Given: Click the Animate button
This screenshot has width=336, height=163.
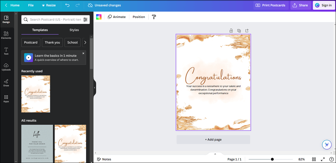Looking at the screenshot, I should (117, 17).
